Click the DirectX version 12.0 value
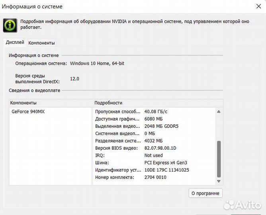 [74, 79]
